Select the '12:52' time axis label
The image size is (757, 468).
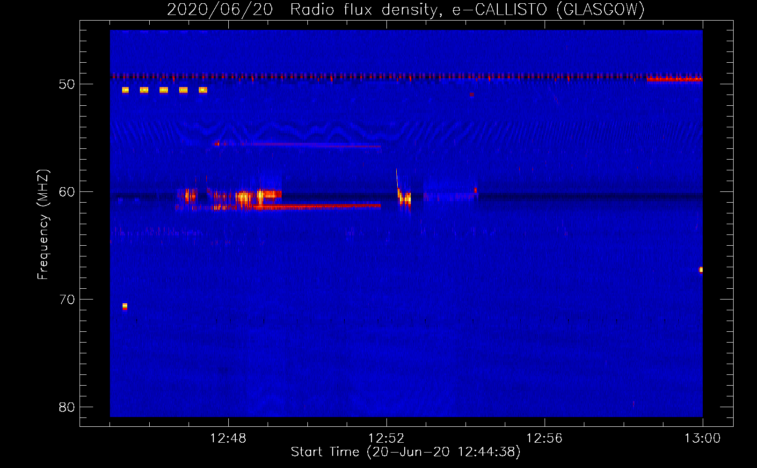[x=386, y=439]
